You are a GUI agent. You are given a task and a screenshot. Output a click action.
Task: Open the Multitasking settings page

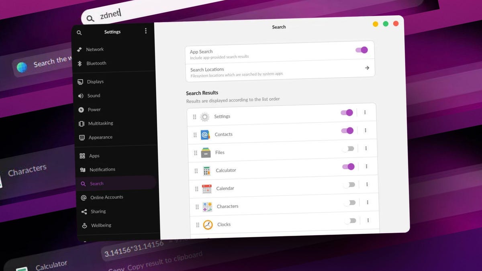(x=100, y=123)
